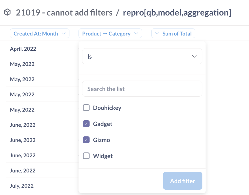
Task: Click the repro[qb,model,aggregation] breadcrumb title
Action: click(x=177, y=12)
